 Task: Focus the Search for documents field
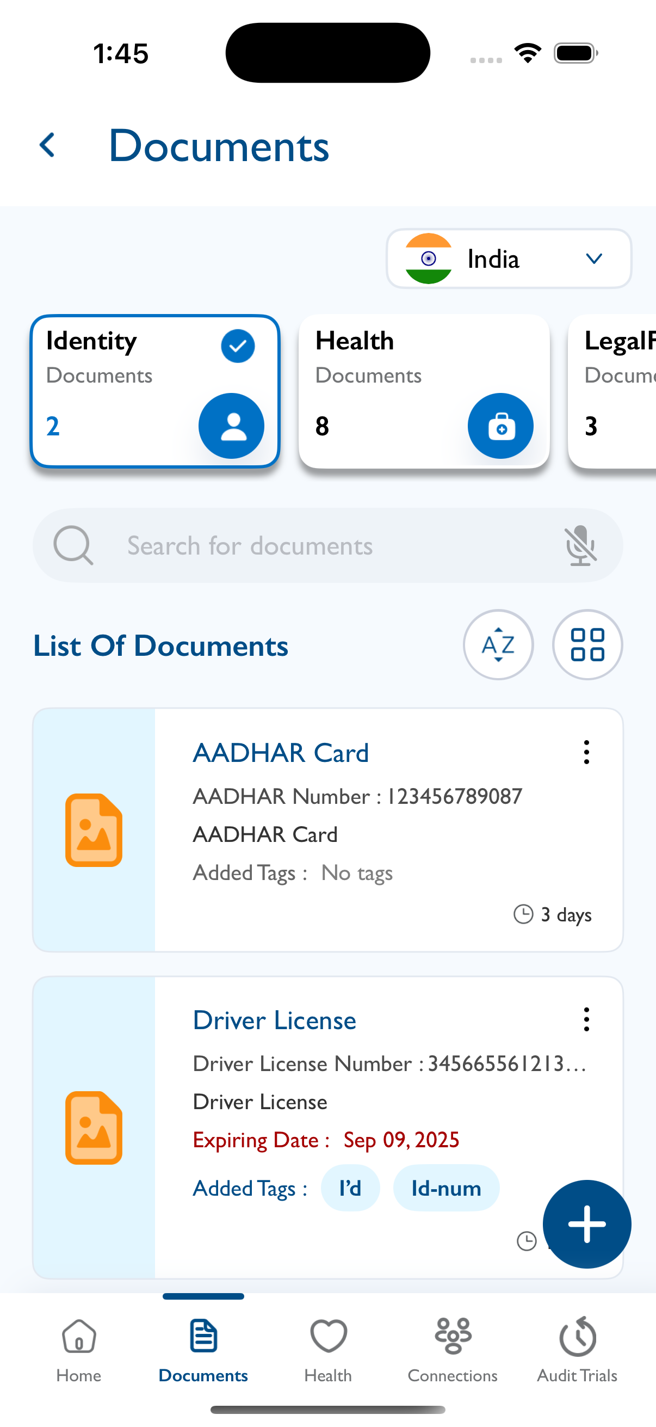[x=327, y=546]
